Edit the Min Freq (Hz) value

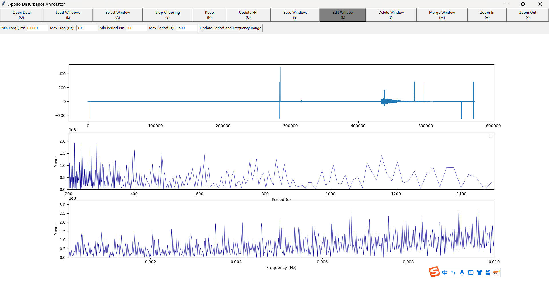(37, 28)
